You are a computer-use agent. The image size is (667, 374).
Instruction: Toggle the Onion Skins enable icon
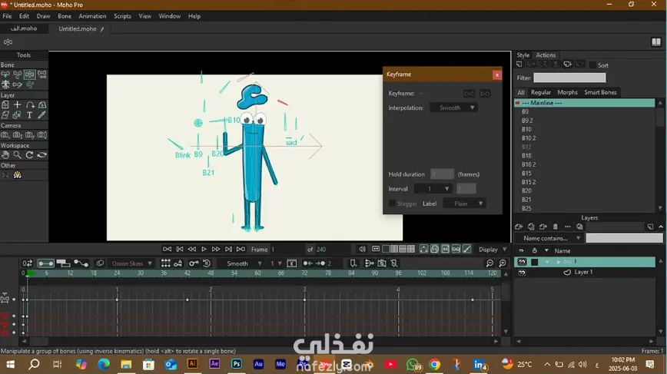[100, 263]
